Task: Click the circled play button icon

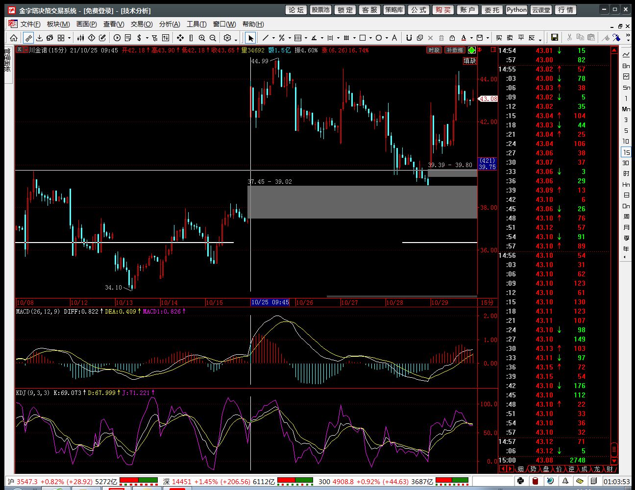Action: [117, 38]
